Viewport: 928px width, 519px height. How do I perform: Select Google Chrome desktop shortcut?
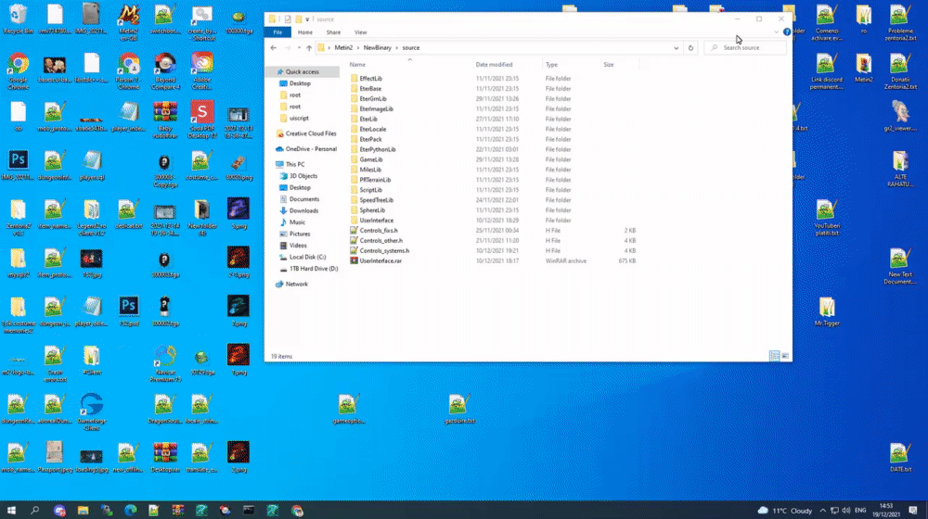[18, 71]
